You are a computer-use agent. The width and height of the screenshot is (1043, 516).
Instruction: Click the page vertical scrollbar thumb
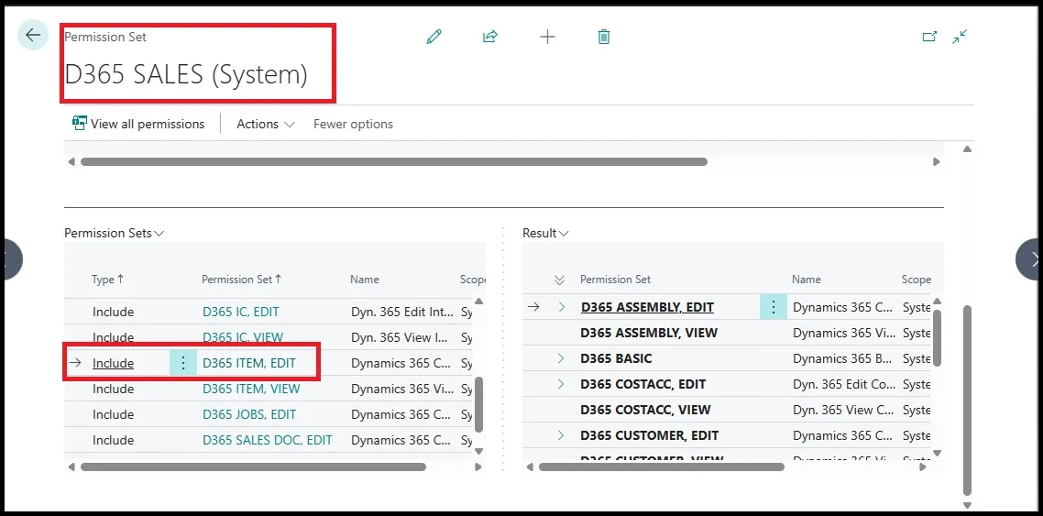[967, 399]
